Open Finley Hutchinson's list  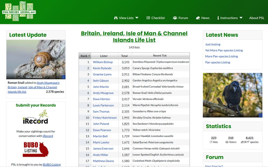[x=105, y=118]
